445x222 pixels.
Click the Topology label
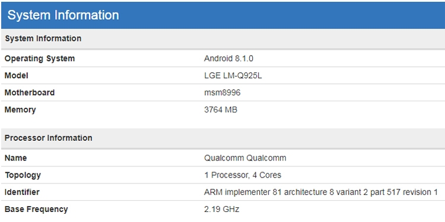[x=23, y=175]
